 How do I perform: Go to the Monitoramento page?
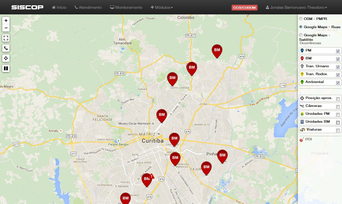pos(126,7)
